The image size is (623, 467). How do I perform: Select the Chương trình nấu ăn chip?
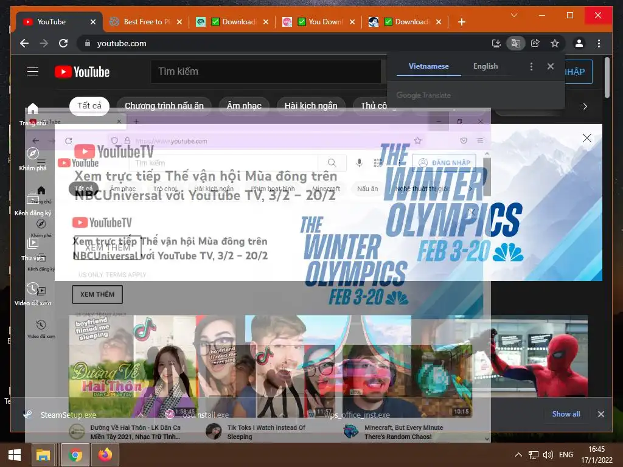pos(164,106)
